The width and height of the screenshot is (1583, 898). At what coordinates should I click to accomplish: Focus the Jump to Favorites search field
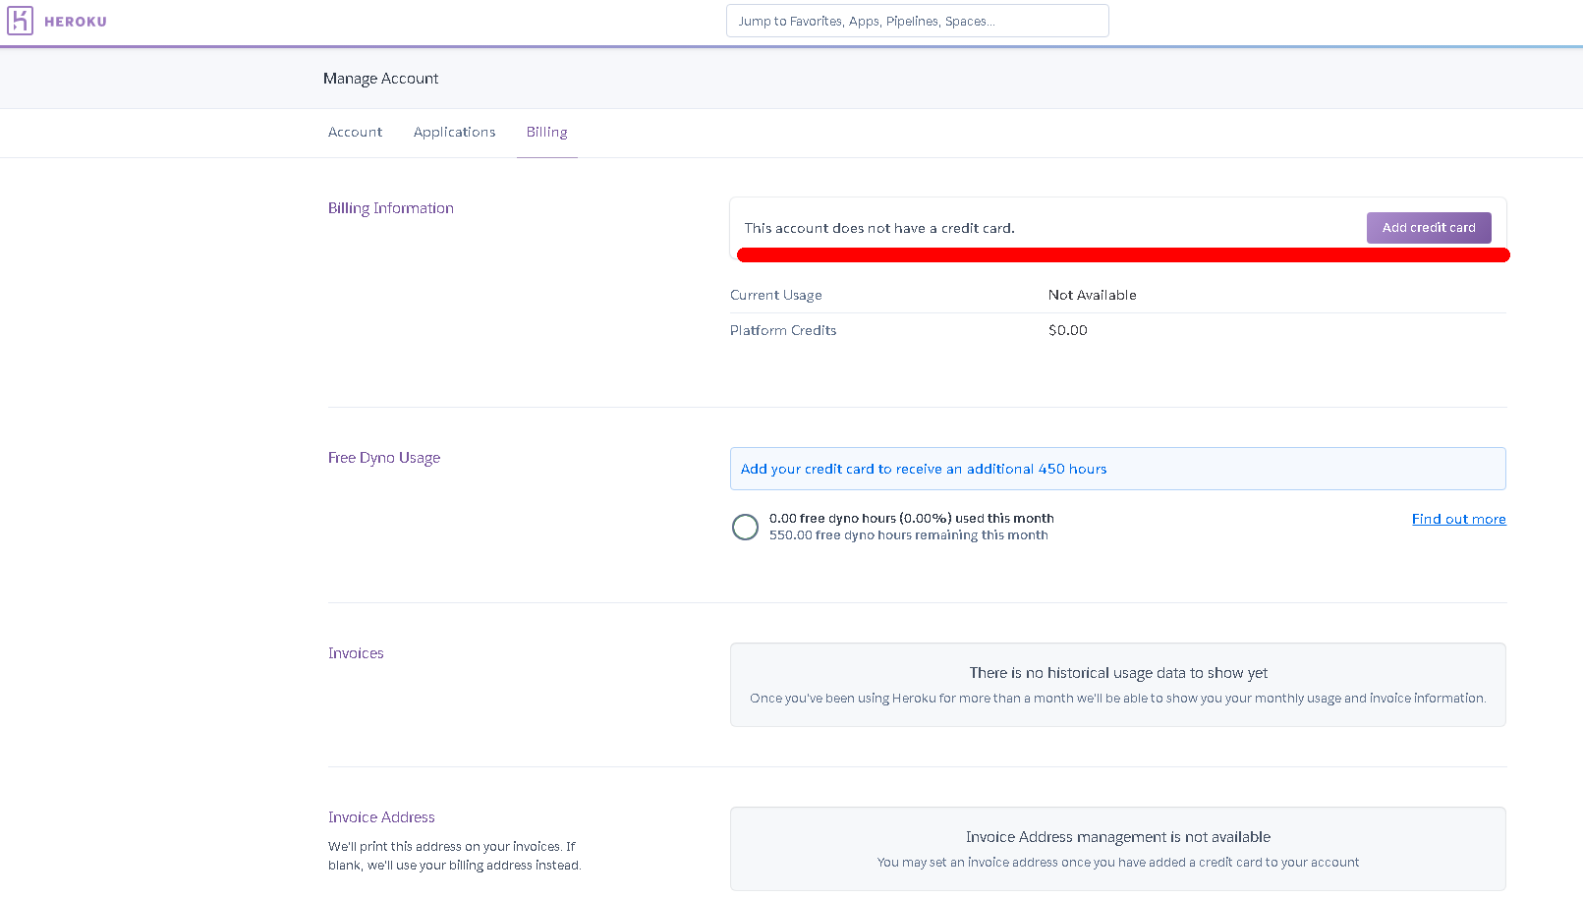tap(917, 21)
